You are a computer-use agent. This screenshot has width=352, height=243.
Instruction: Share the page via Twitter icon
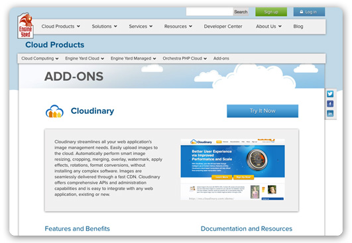coord(330,94)
